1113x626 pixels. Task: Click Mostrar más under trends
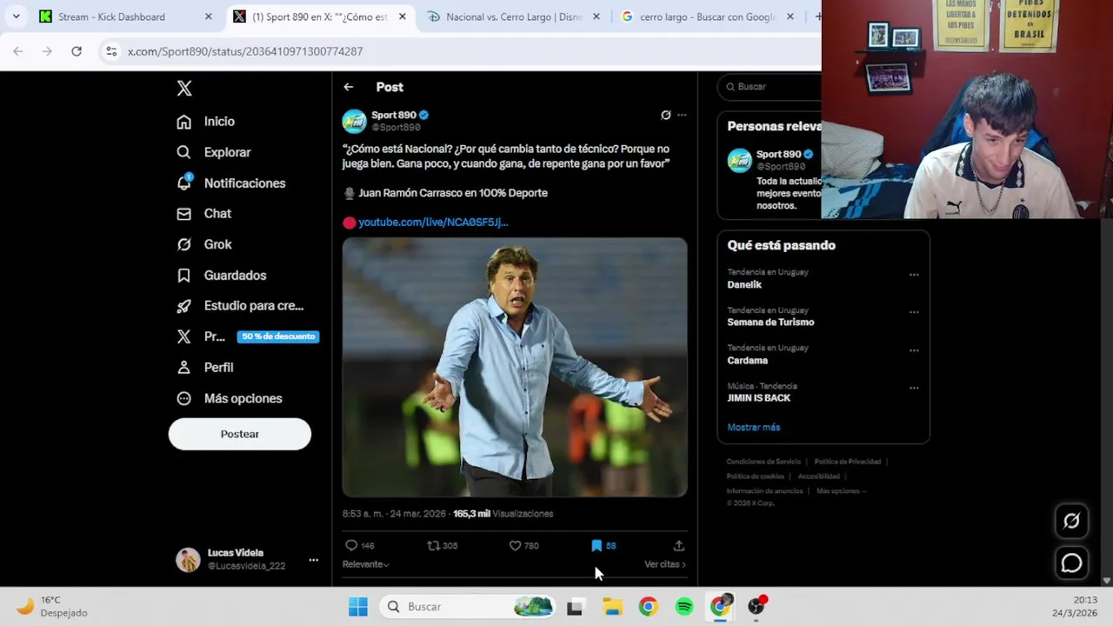coord(754,427)
